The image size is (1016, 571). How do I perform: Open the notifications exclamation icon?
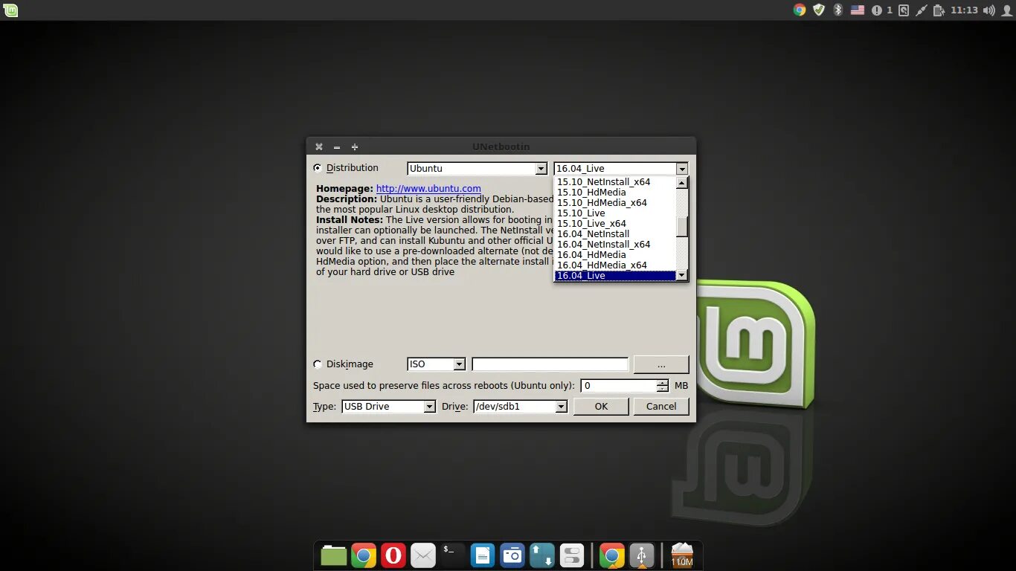(877, 10)
